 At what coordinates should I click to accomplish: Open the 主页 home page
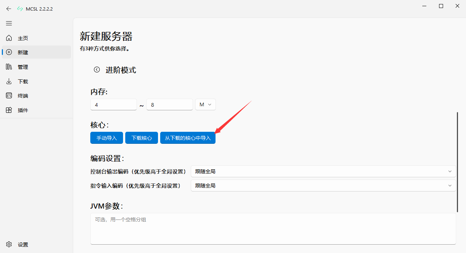(23, 38)
